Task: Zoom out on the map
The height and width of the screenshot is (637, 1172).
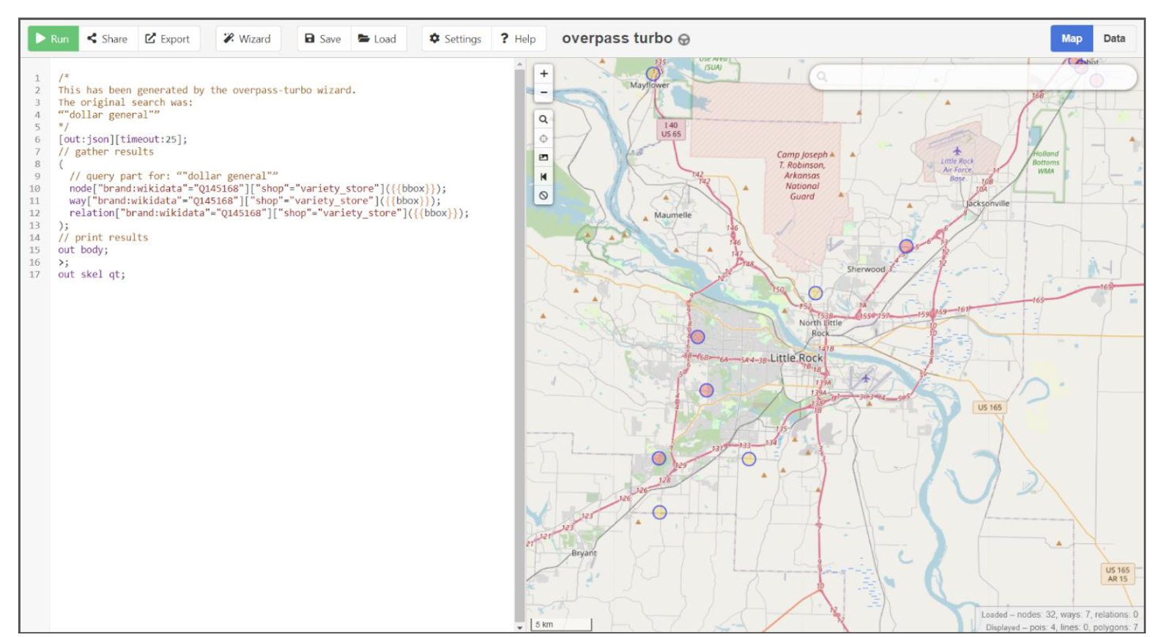Action: tap(544, 93)
